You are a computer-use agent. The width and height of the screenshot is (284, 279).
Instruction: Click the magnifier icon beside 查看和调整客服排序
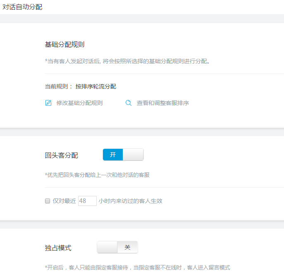pos(129,103)
